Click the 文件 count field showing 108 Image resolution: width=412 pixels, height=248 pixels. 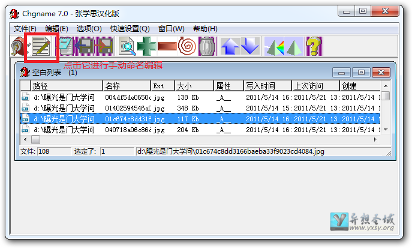tap(53, 152)
